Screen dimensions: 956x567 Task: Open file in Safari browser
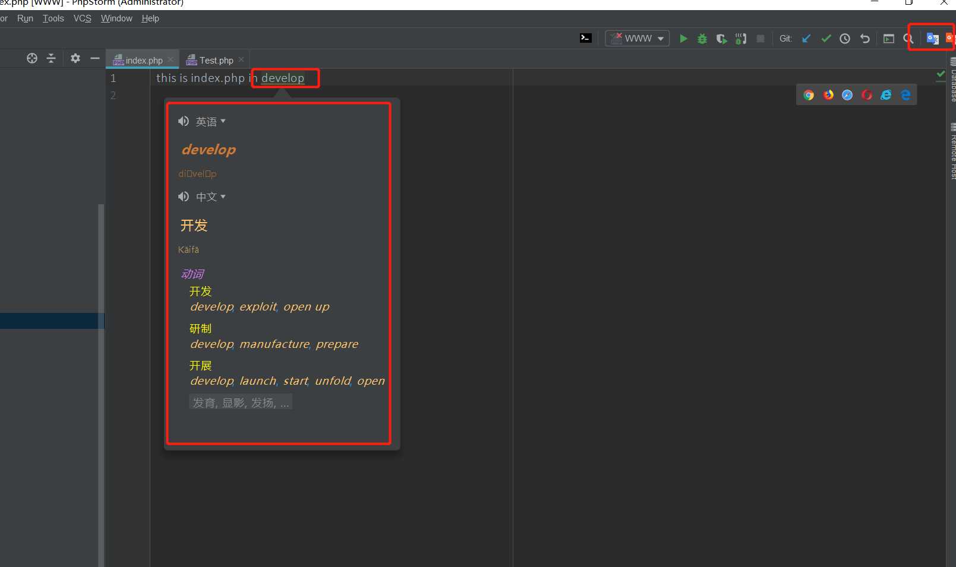847,95
